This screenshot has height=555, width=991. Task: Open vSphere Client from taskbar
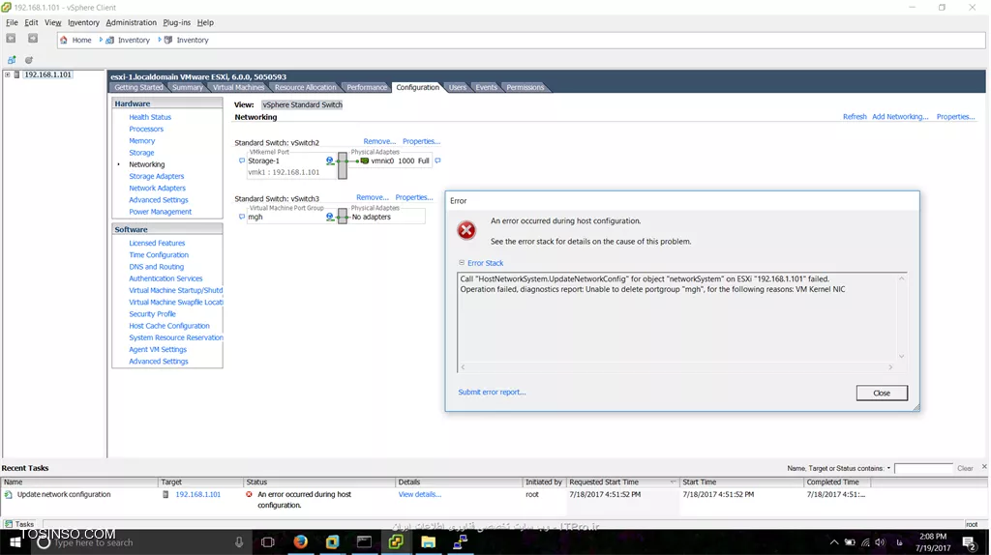click(396, 541)
